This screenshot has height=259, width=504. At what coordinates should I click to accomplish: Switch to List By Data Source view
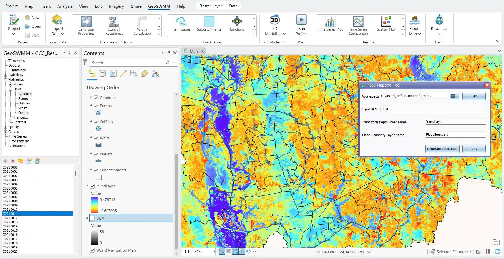102,74
